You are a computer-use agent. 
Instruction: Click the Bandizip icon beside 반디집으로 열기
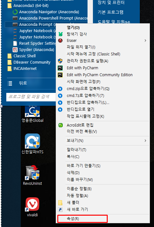(x=60, y=110)
